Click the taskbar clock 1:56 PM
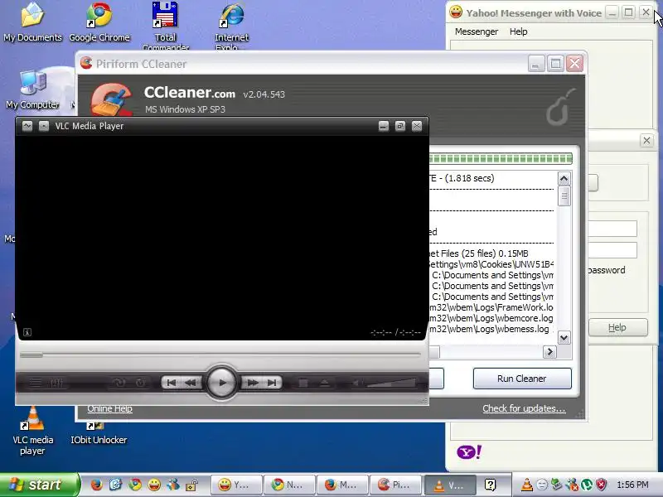663x497 pixels. pos(632,485)
